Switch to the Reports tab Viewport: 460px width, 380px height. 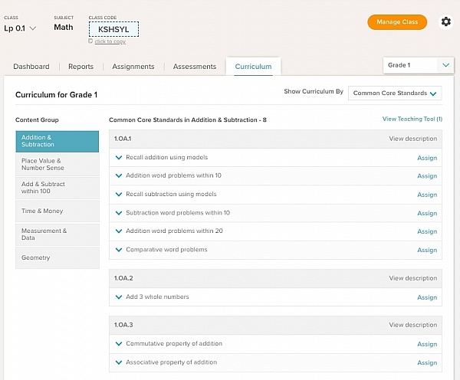80,67
